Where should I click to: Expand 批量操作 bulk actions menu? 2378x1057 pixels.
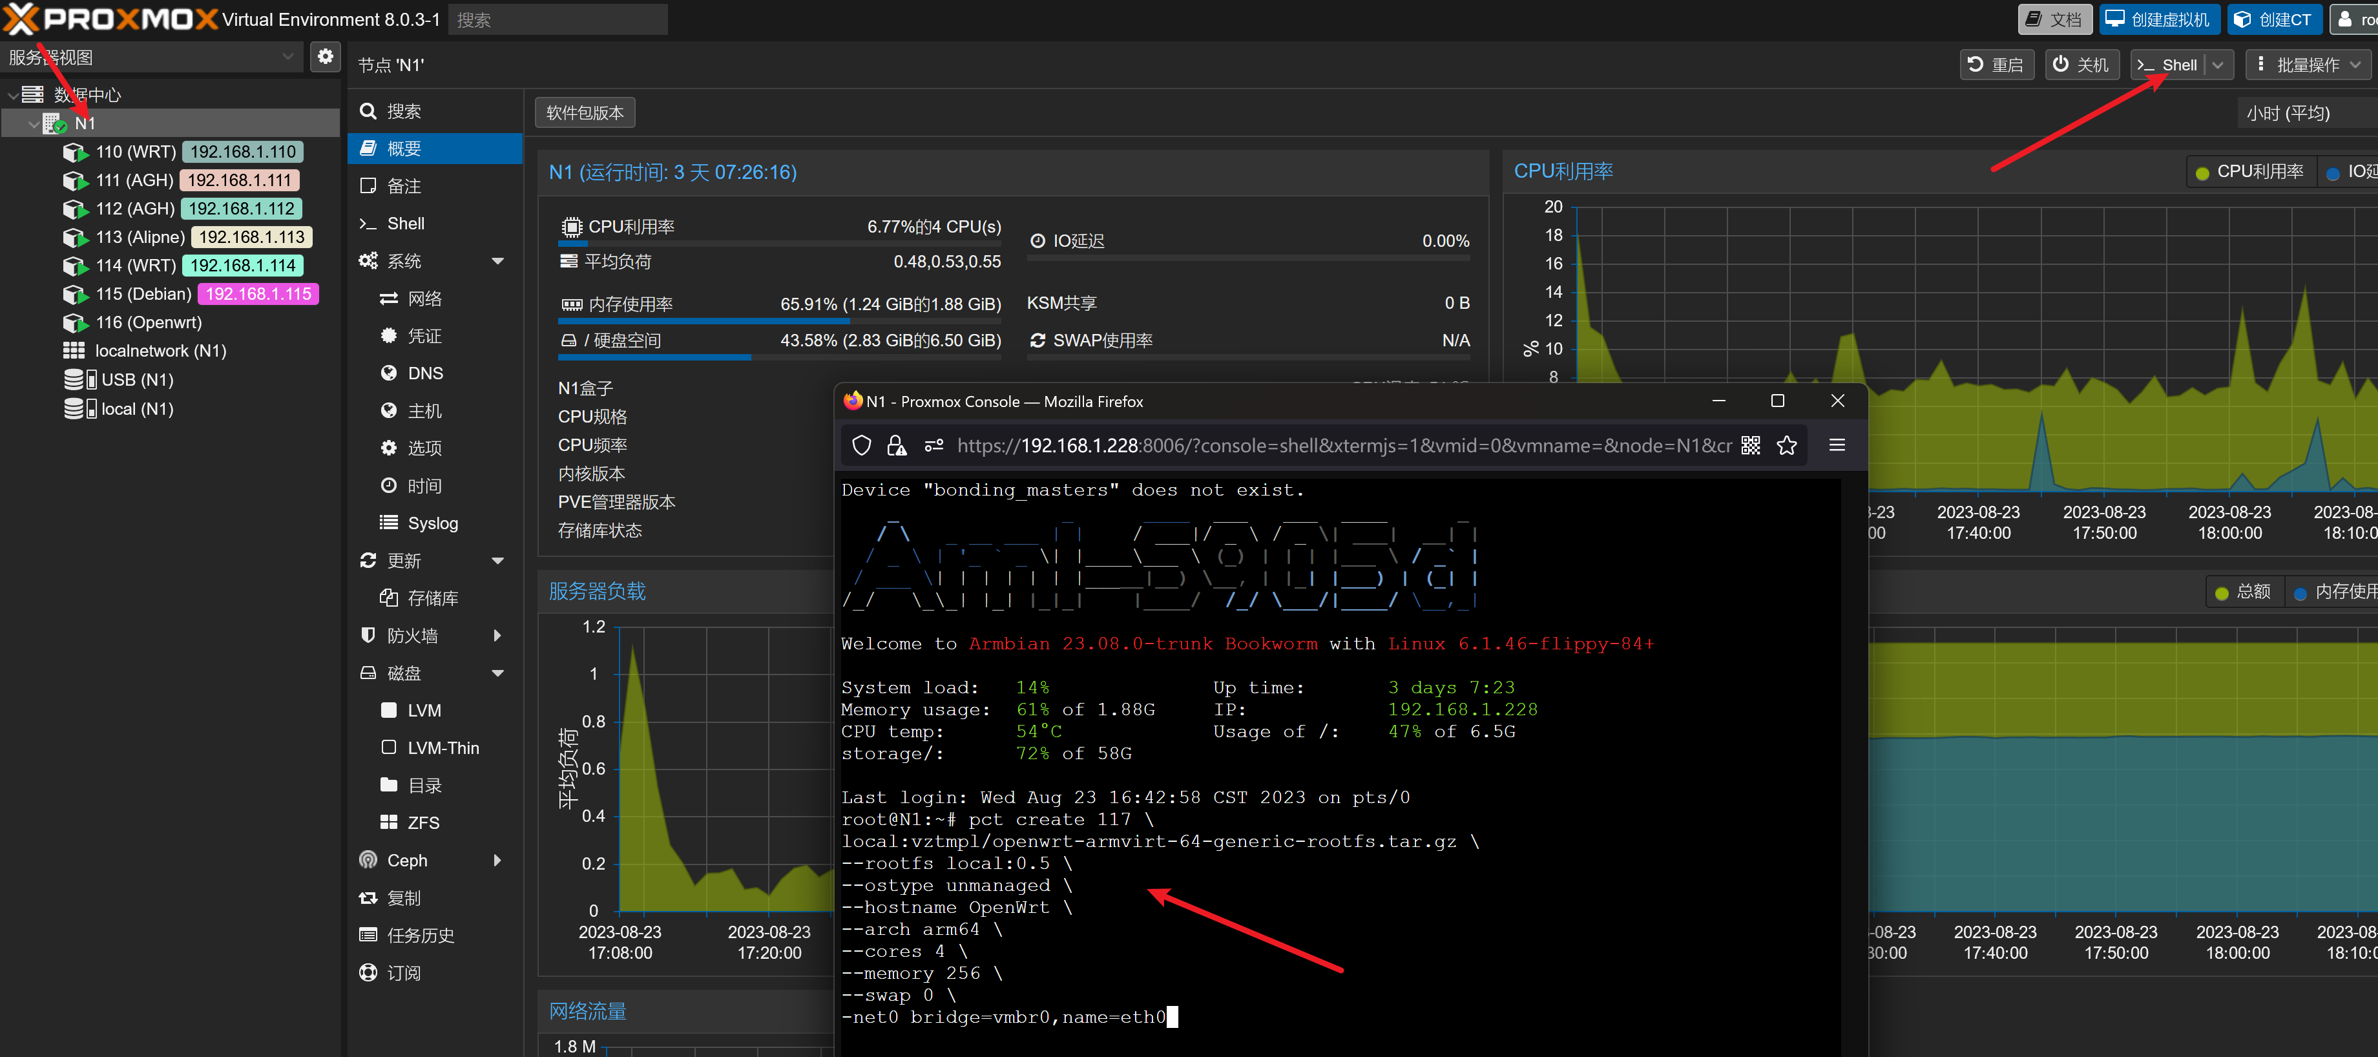[2307, 65]
